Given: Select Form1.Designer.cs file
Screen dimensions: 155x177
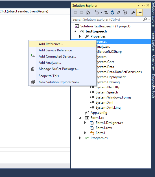Looking at the screenshot, I should (109, 123).
